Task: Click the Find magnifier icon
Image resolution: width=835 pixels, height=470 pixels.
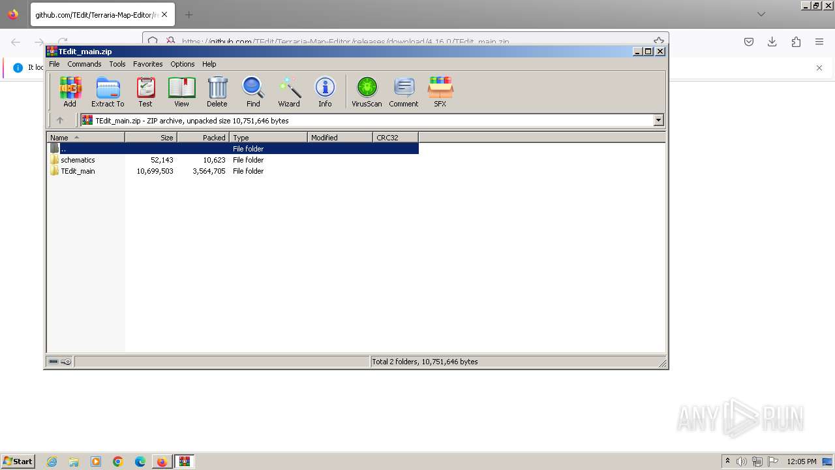Action: tap(253, 91)
